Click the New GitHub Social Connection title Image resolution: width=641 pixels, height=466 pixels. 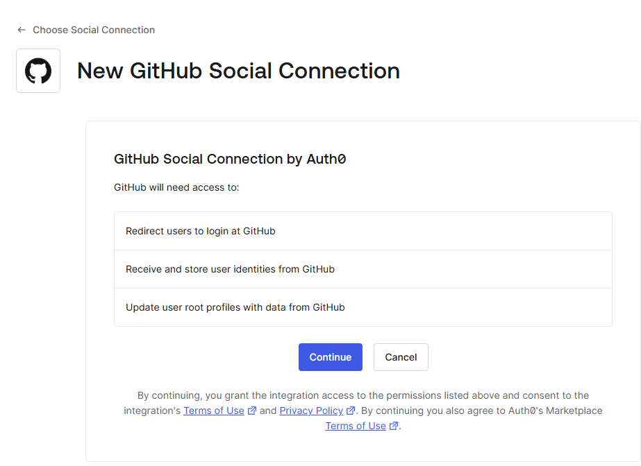coord(238,71)
